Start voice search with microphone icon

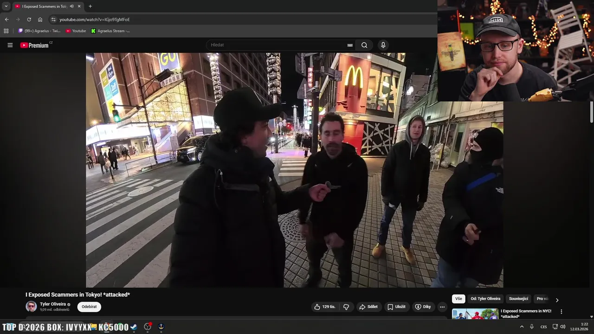[383, 45]
